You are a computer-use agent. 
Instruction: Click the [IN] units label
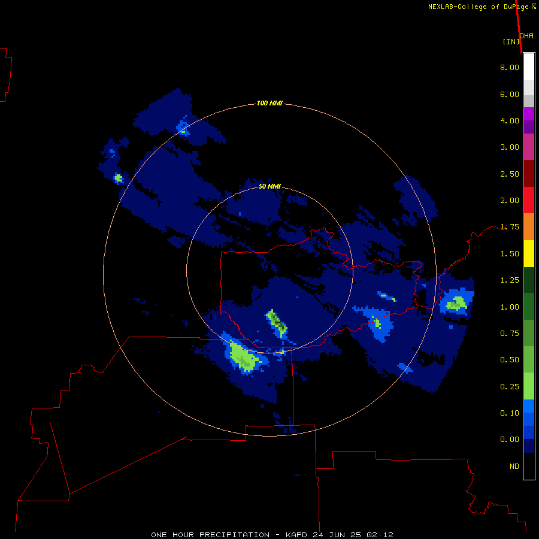pyautogui.click(x=511, y=41)
